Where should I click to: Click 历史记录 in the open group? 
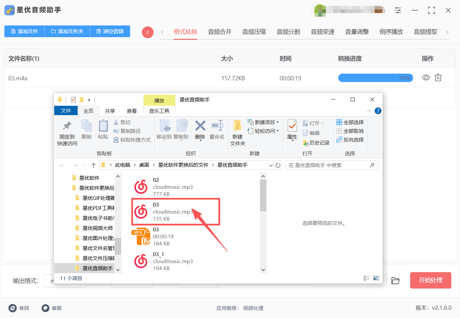[316, 143]
